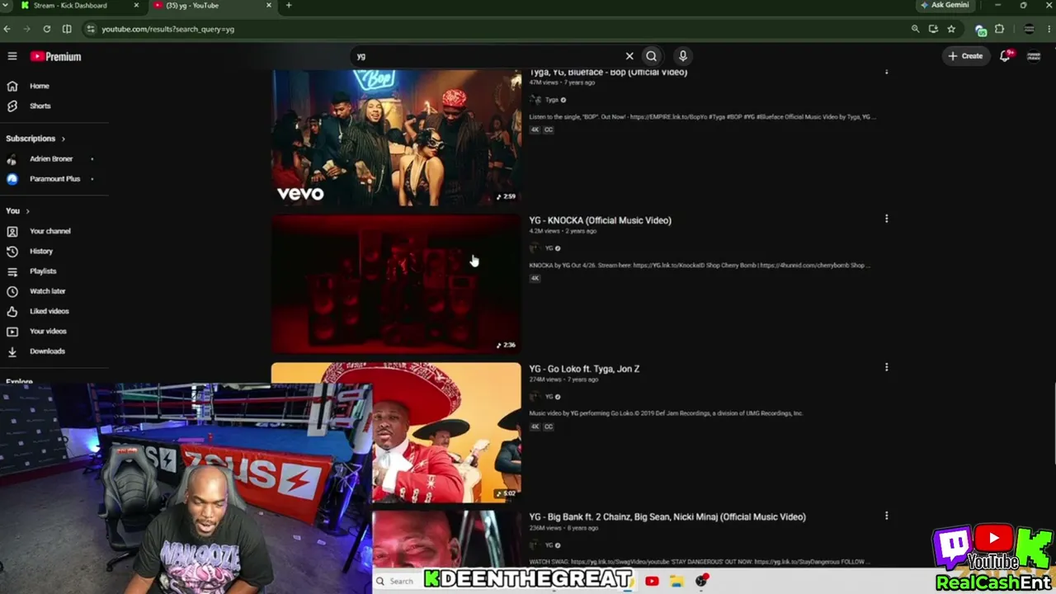Open Your channel in sidebar
1056x594 pixels.
coord(49,231)
